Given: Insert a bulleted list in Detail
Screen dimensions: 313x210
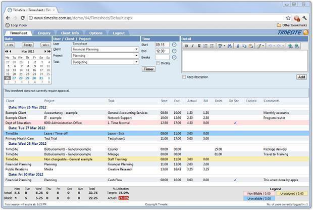Looking at the screenshot, I should 212,46.
